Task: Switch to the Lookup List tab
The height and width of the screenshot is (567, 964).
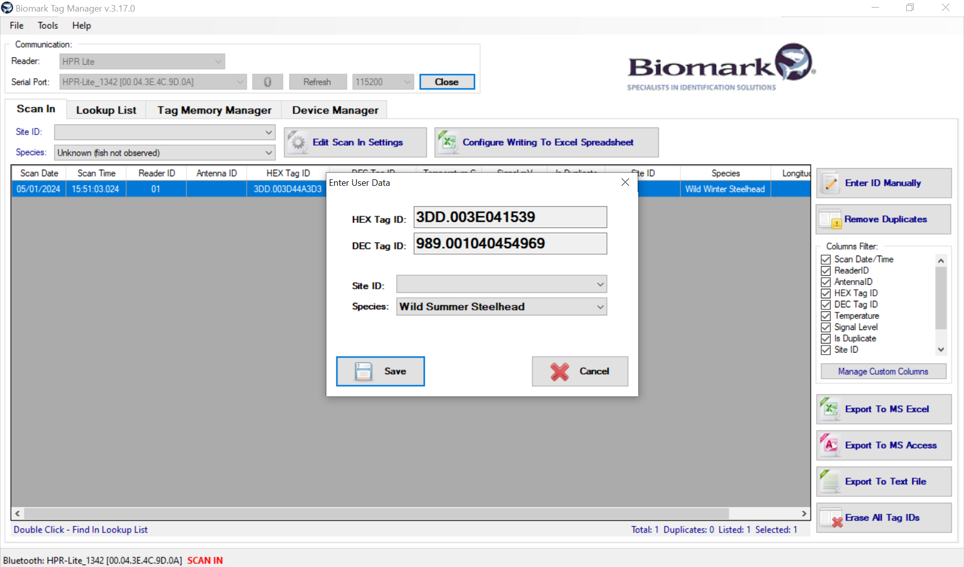Action: click(x=106, y=110)
